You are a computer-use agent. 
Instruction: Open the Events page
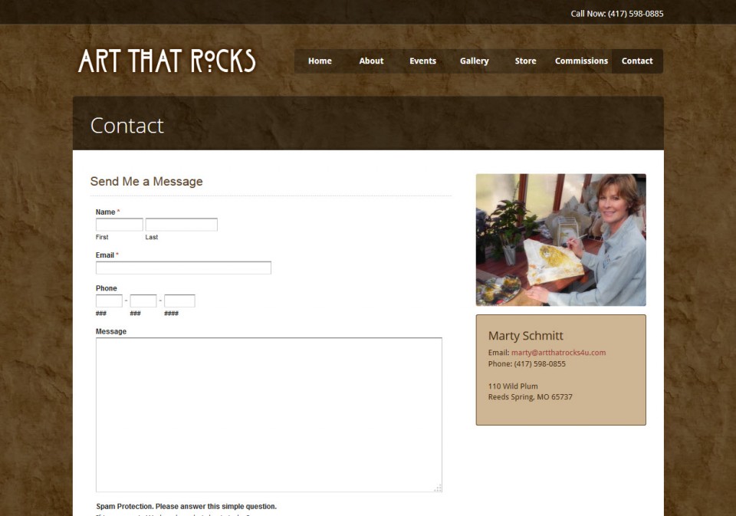422,61
